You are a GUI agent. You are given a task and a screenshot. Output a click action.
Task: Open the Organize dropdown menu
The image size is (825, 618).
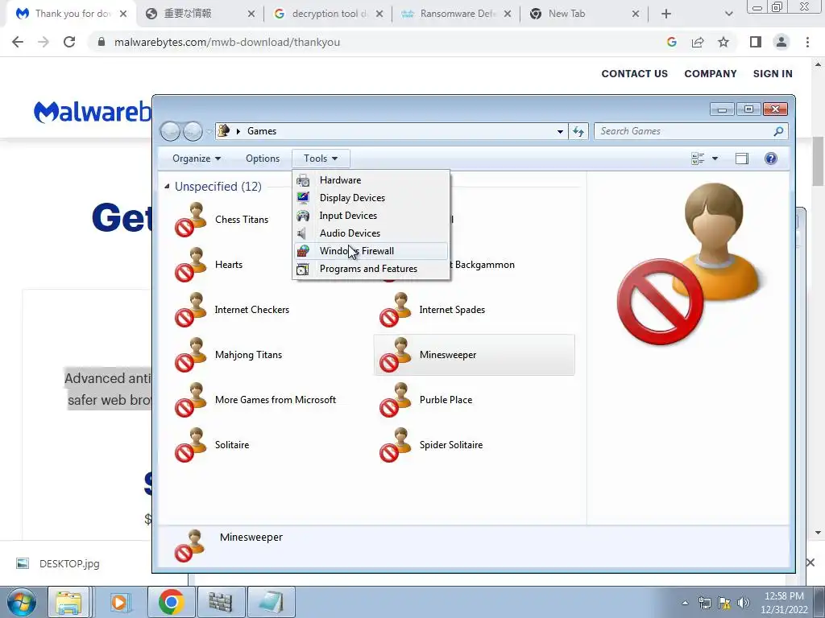click(x=197, y=159)
